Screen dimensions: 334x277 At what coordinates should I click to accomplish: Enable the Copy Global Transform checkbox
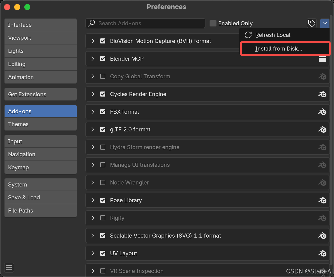(103, 76)
